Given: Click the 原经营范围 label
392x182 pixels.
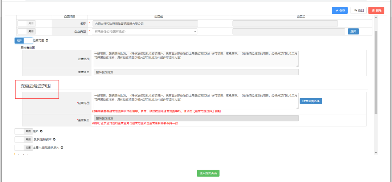Looking at the screenshot, I should [28, 48].
